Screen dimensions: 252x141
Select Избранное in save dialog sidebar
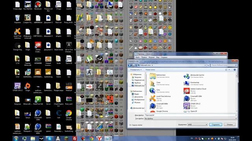tap(136, 74)
